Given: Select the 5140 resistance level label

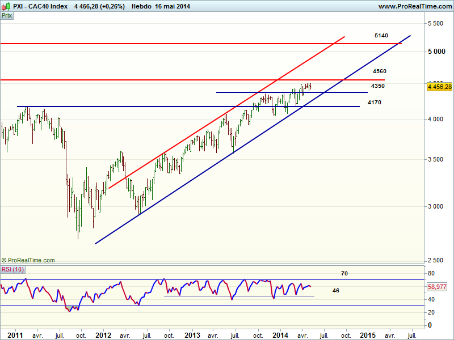Looking at the screenshot, I should [381, 36].
